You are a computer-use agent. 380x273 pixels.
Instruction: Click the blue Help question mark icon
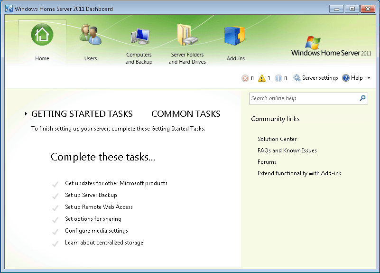[345, 78]
